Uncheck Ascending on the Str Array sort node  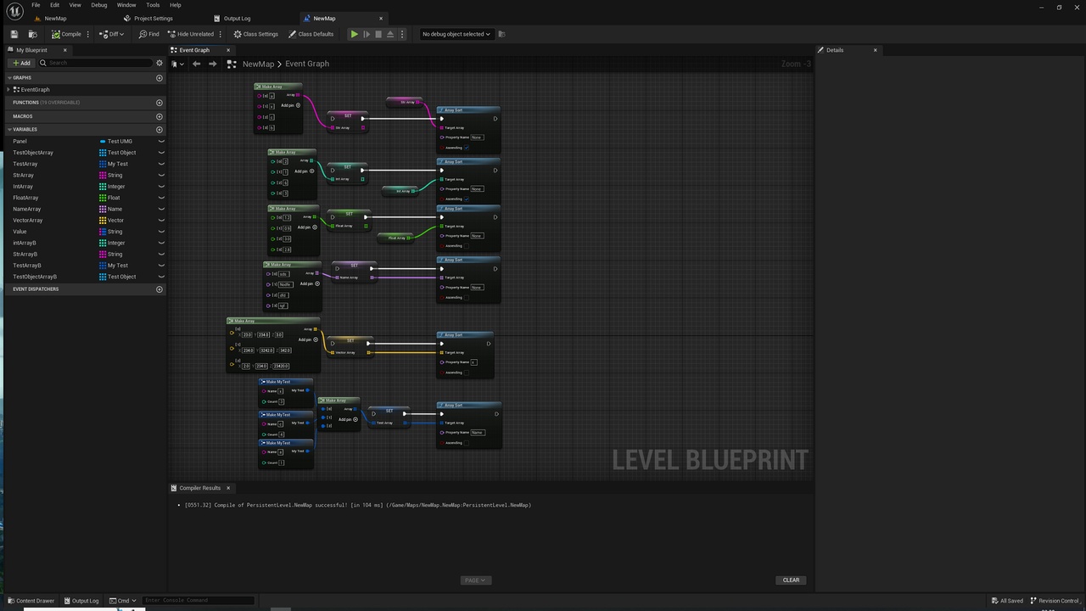coord(467,148)
